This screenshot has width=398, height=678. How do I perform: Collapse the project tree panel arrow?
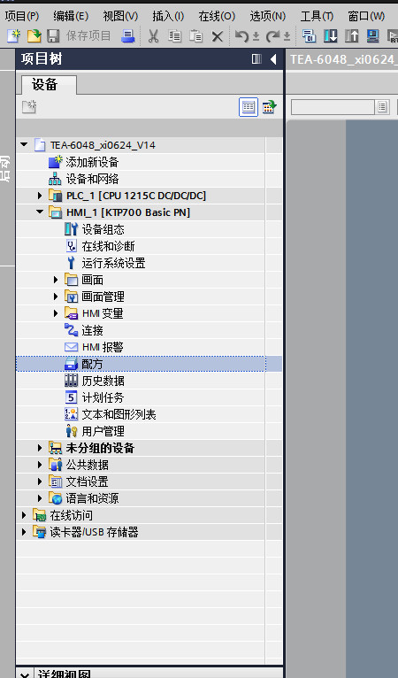click(x=273, y=58)
